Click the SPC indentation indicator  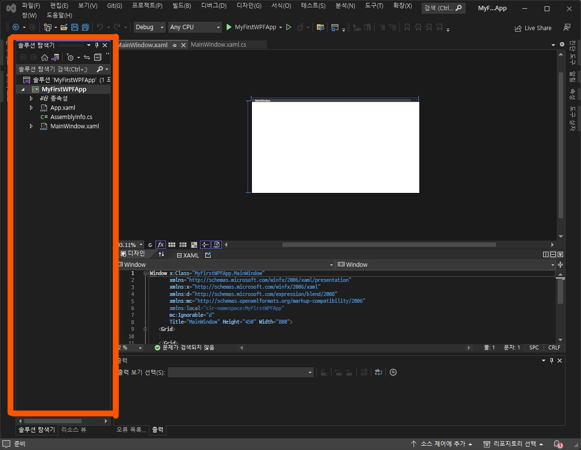point(534,347)
